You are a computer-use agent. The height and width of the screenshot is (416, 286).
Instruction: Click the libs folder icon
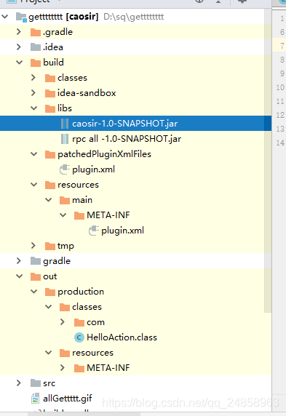pos(50,108)
